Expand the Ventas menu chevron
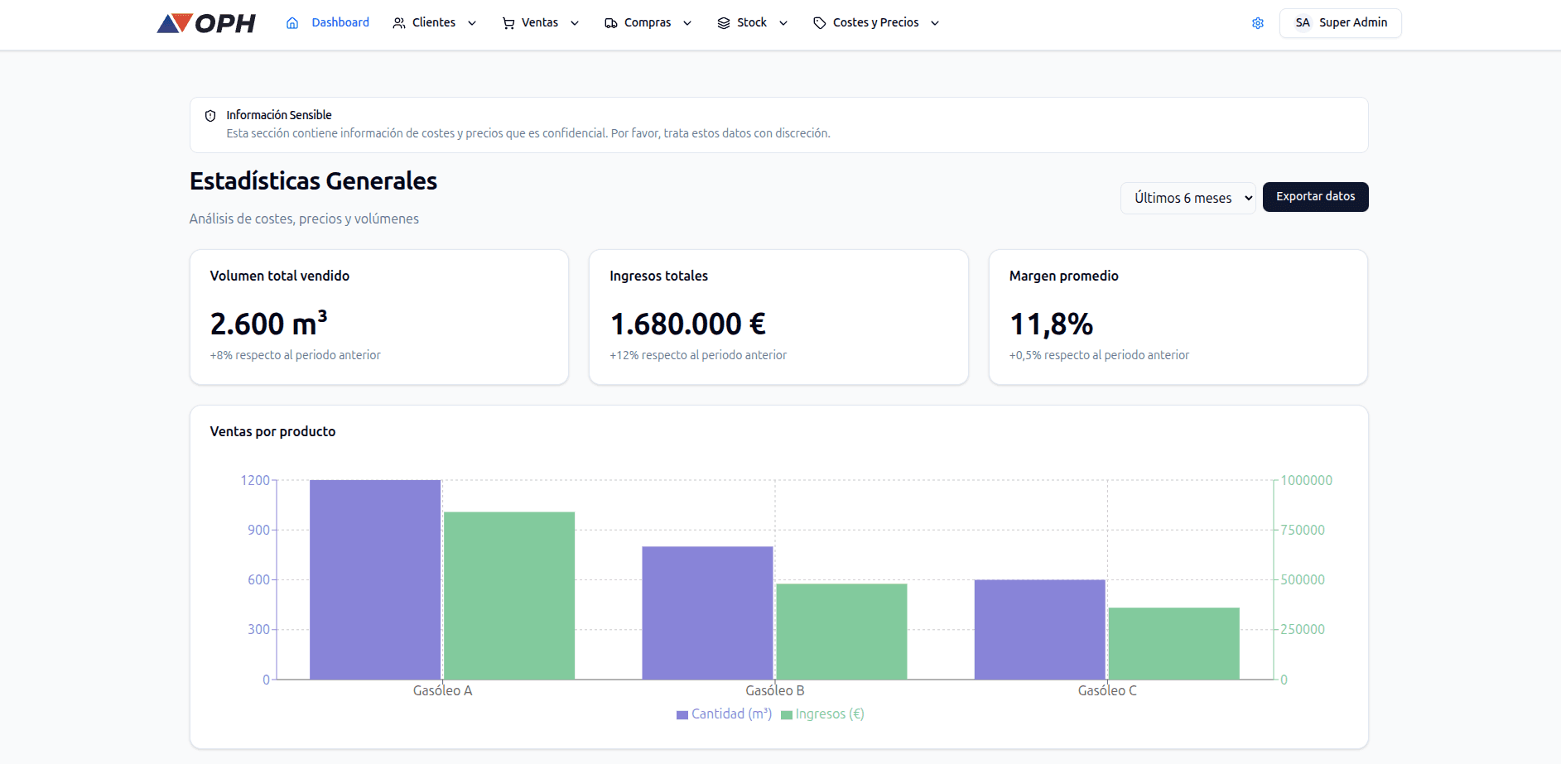Screen dimensions: 1561x764 click(x=575, y=22)
